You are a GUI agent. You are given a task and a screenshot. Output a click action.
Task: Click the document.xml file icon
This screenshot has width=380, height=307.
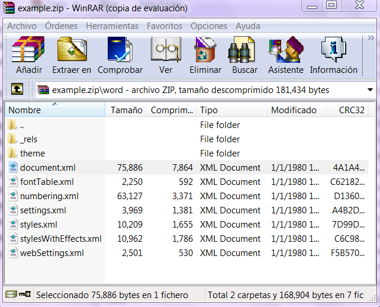click(13, 168)
